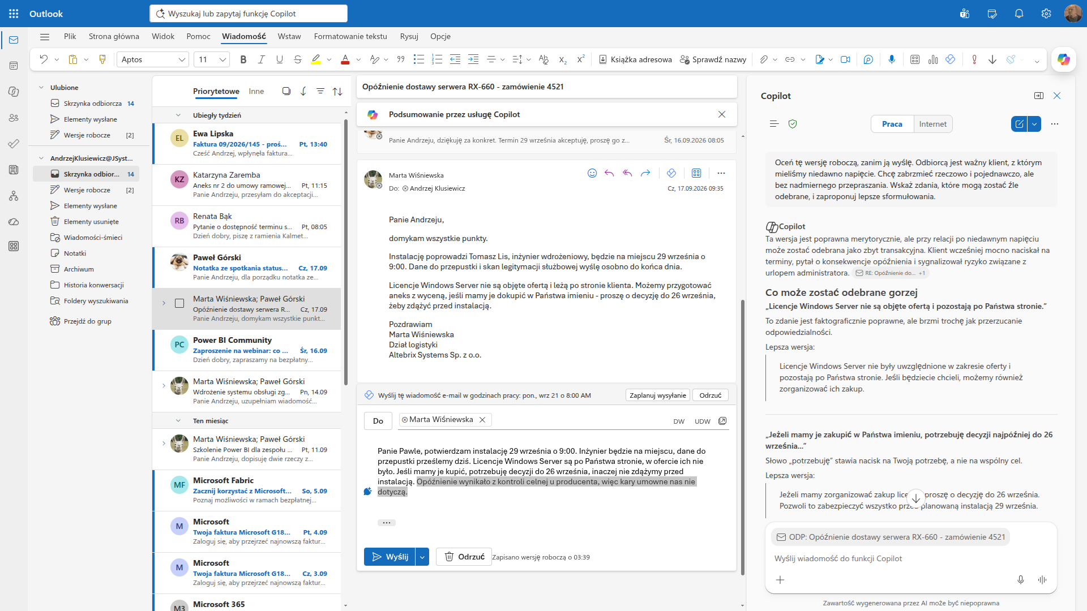
Task: Open the send options dropdown arrow
Action: click(x=422, y=557)
